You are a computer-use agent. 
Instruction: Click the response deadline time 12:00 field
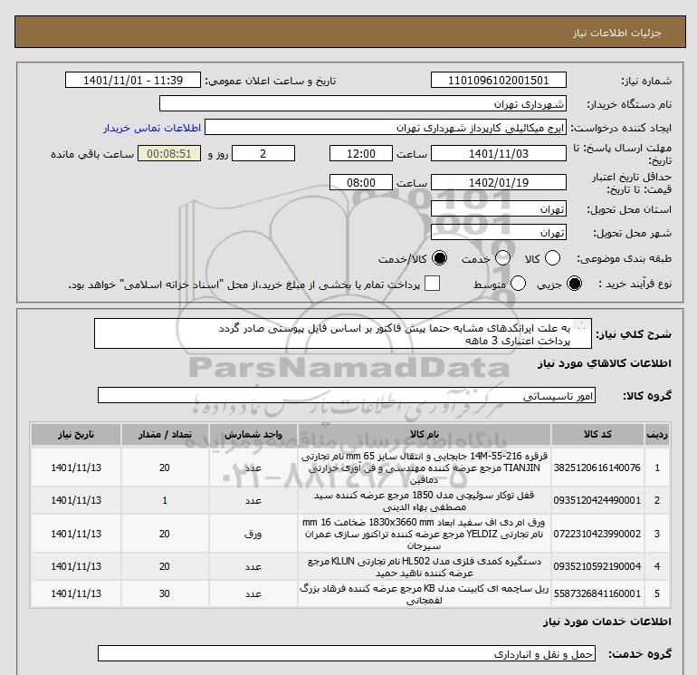coord(361,153)
